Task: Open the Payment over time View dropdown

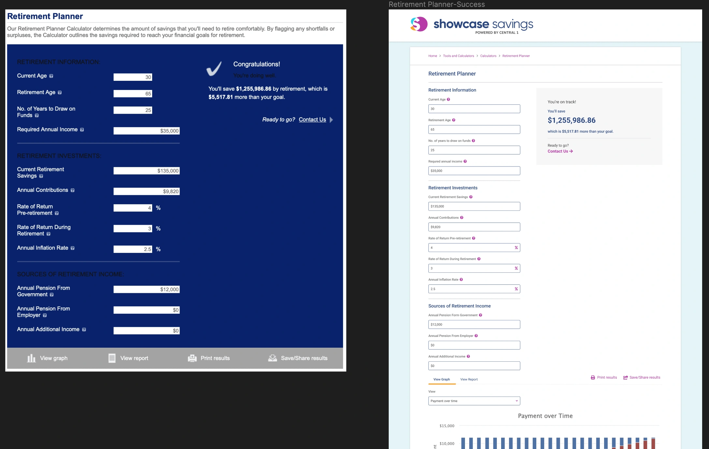Action: (474, 401)
